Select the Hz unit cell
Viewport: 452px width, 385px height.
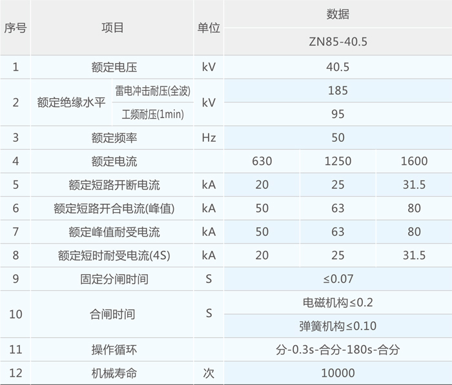tap(209, 137)
